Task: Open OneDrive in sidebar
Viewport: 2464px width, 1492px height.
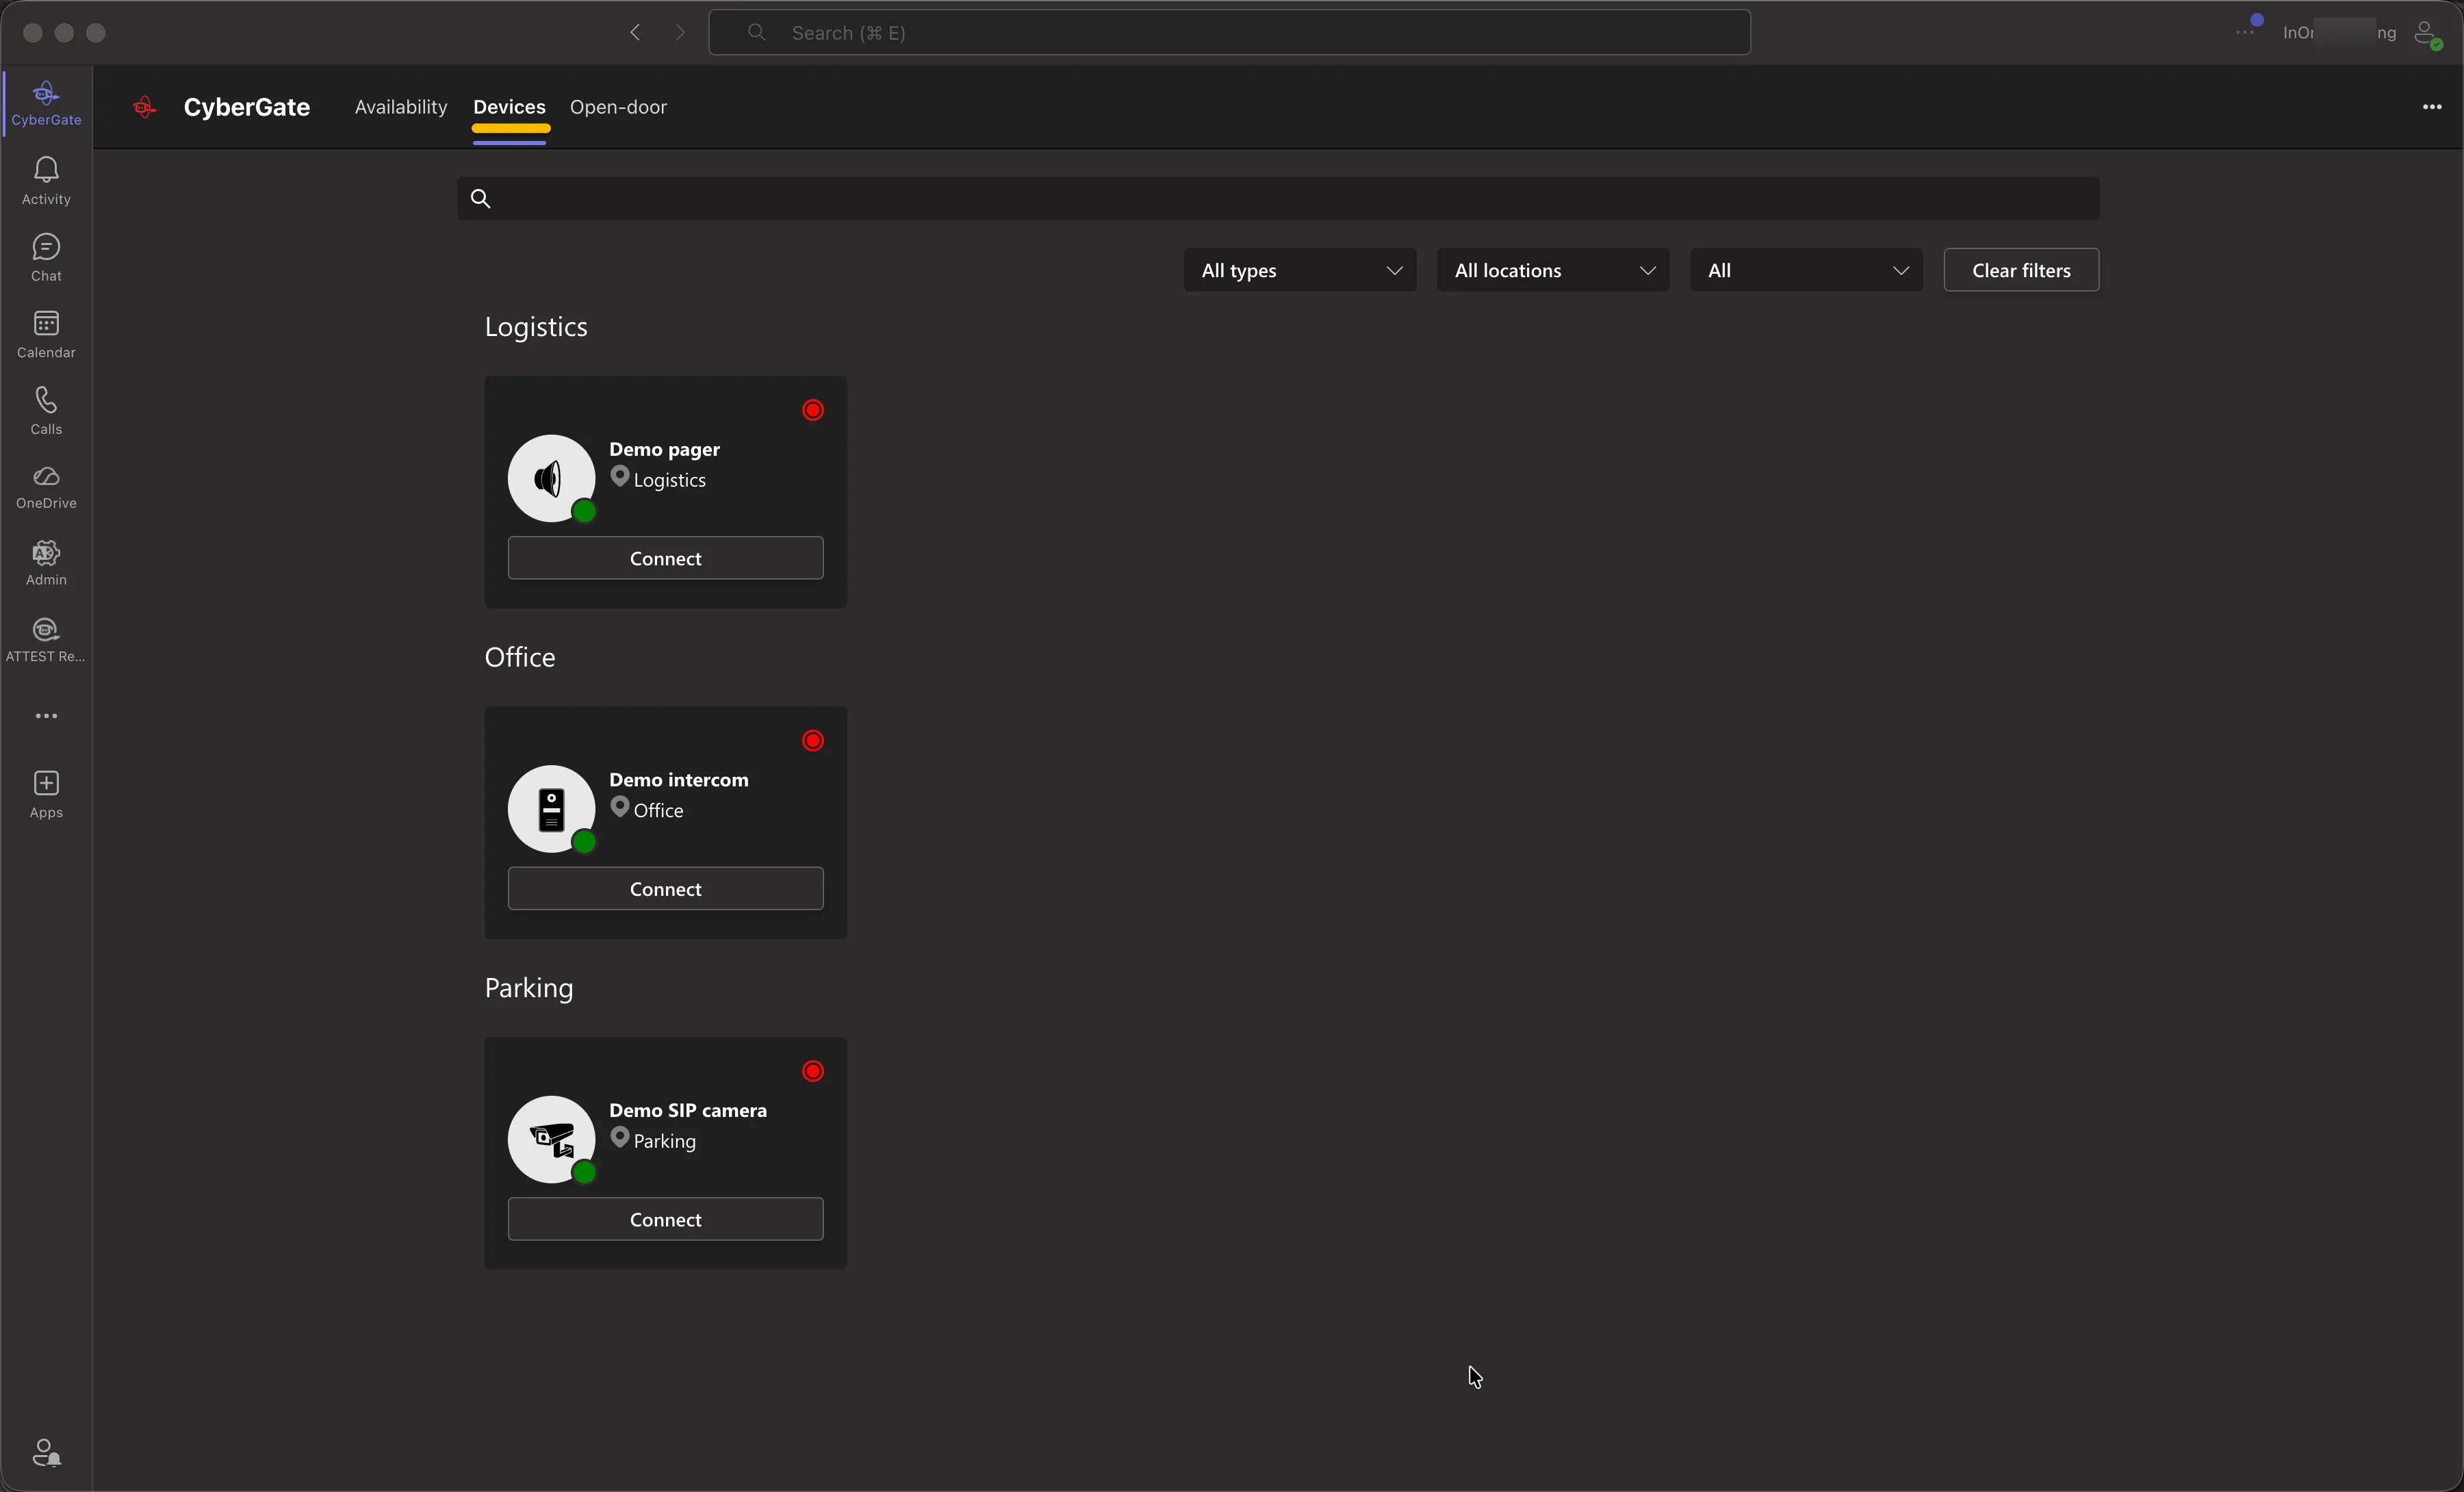Action: tap(46, 487)
